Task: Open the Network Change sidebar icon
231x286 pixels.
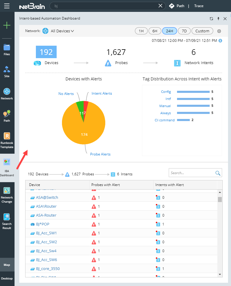Action: [7, 195]
